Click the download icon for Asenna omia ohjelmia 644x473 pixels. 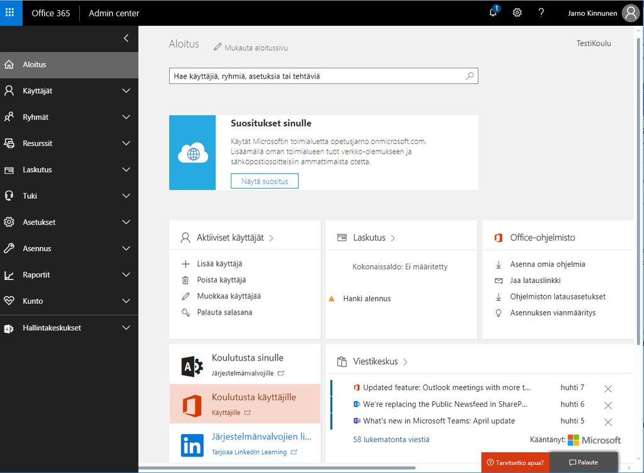pos(499,265)
